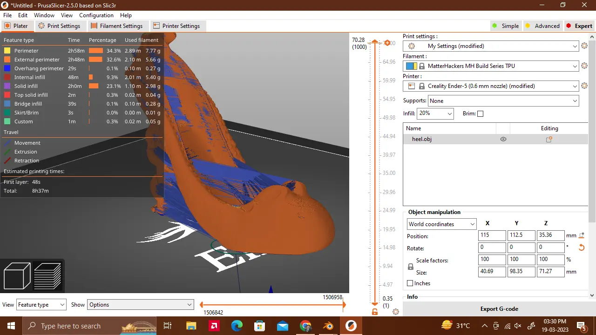596x335 pixels.
Task: Click horizontal slider right thumb
Action: (x=344, y=305)
